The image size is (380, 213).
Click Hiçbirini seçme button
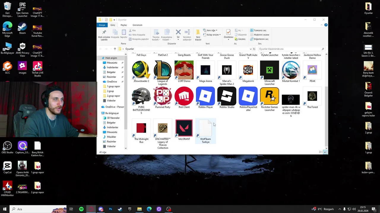(x=259, y=35)
